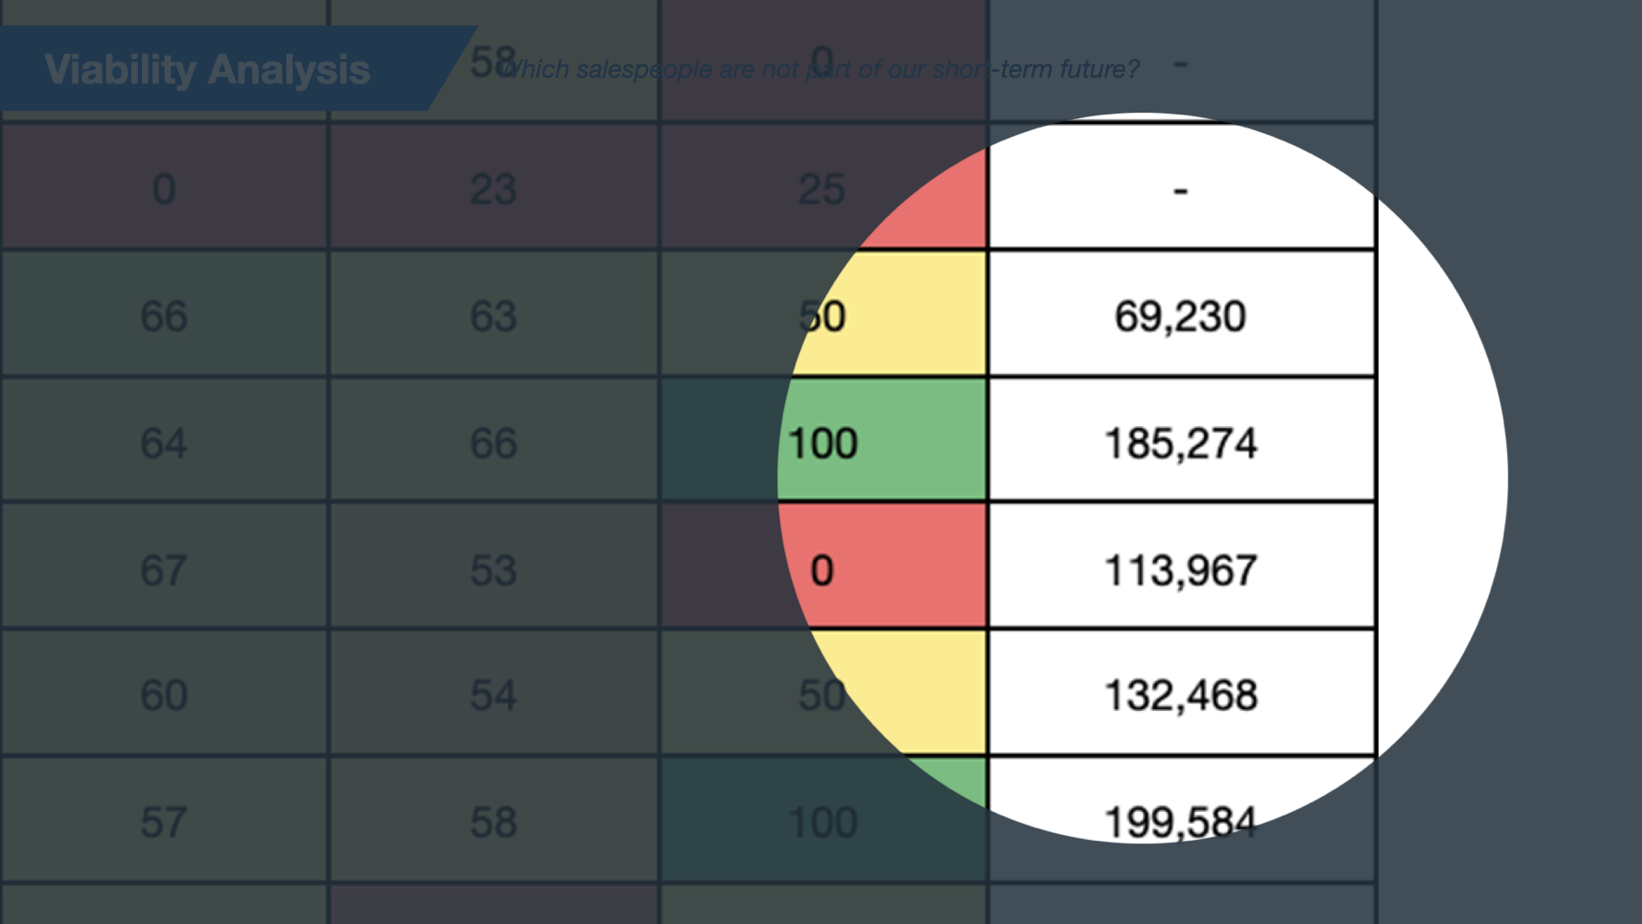
Task: Click the yellow 50 cell beside 132,468
Action: pyautogui.click(x=823, y=693)
